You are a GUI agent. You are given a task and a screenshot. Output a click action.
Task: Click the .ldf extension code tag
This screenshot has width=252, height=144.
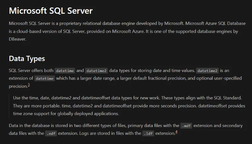coord(148,133)
